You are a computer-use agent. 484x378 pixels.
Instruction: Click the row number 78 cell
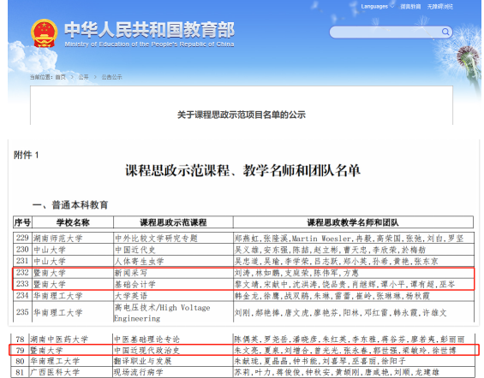click(x=20, y=340)
